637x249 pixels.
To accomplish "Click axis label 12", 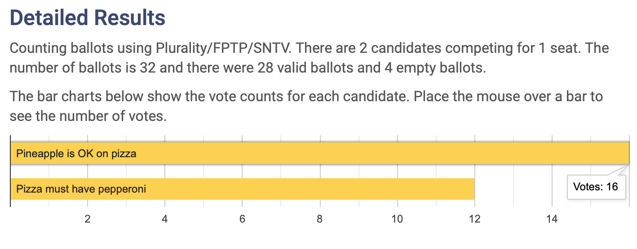I will (474, 219).
